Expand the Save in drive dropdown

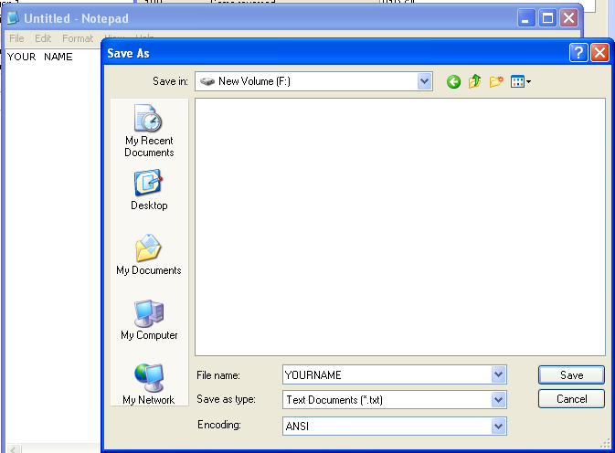pos(424,81)
